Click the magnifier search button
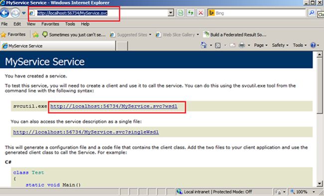The width and height of the screenshot is (324, 196). (x=312, y=13)
